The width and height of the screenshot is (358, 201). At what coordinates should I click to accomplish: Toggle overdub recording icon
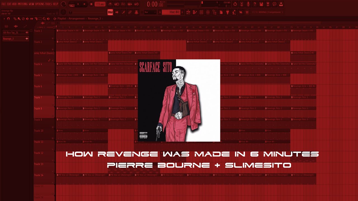click(130, 4)
